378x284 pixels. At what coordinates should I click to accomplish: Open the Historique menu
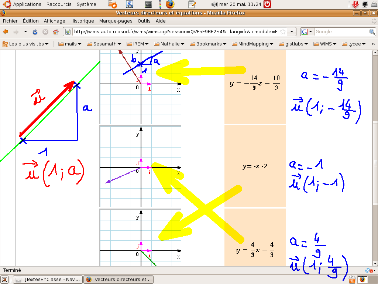pos(82,21)
